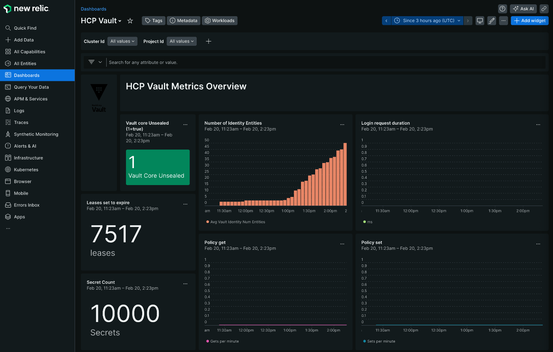Screen dimensions: 553x352
Task: Open Login request duration widget menu
Action: [x=538, y=125]
